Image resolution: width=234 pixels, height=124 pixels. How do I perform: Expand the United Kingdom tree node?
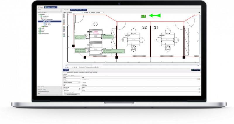click(39, 33)
